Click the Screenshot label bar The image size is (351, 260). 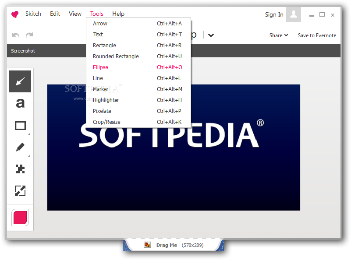174,51
